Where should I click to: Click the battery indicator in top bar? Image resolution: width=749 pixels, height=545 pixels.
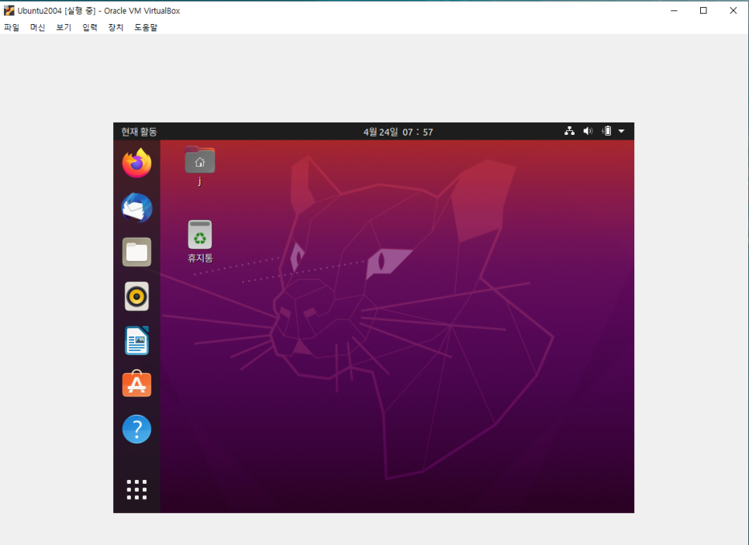606,131
